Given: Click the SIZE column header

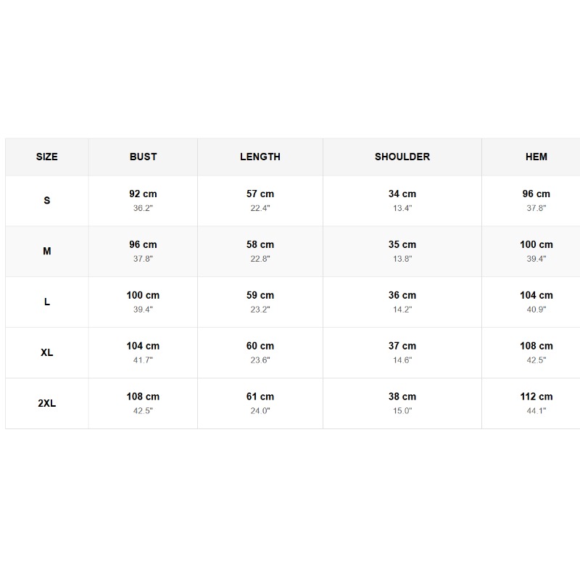Looking at the screenshot, I should (47, 157).
